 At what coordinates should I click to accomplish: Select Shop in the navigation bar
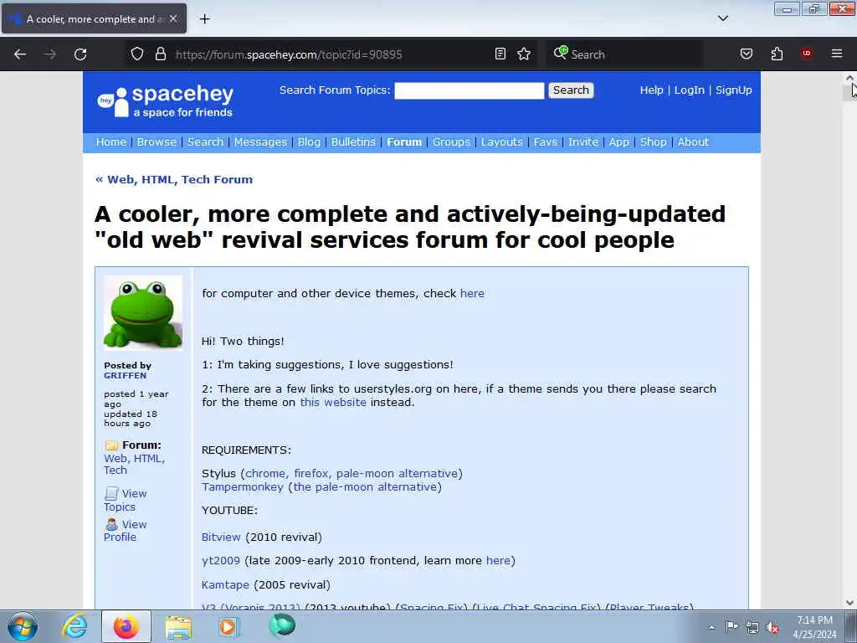coord(653,142)
